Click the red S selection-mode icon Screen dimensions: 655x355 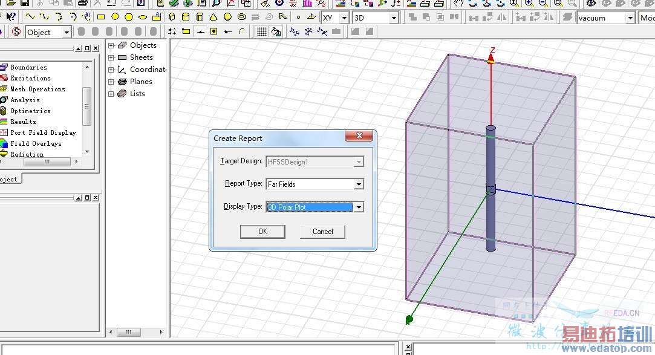16,31
